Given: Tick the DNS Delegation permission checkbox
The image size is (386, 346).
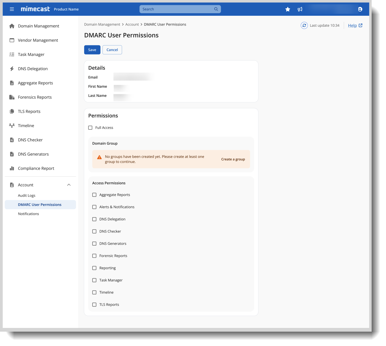Looking at the screenshot, I should 94,219.
